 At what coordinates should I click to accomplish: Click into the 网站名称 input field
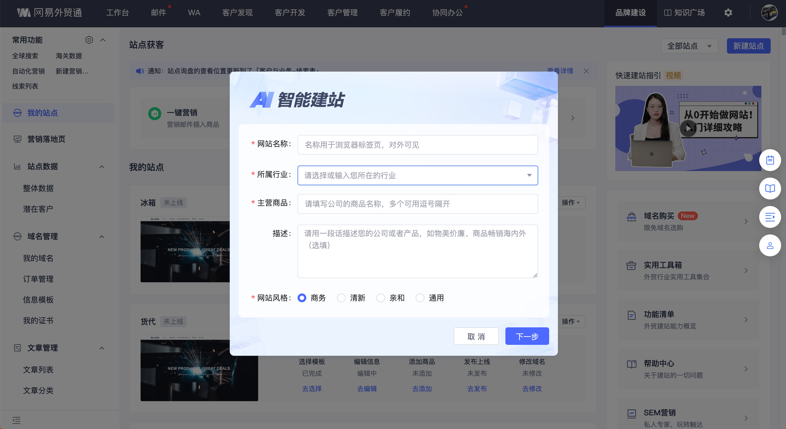[x=417, y=145]
